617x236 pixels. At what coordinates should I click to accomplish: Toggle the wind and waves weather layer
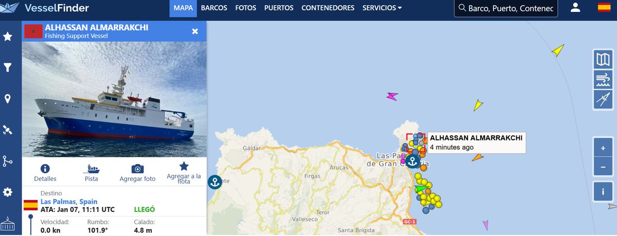[602, 79]
